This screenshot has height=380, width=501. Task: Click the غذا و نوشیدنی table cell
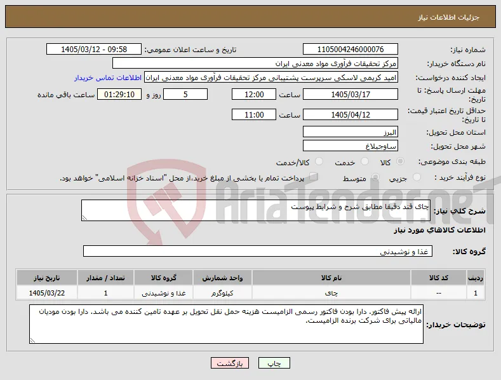[x=164, y=293]
